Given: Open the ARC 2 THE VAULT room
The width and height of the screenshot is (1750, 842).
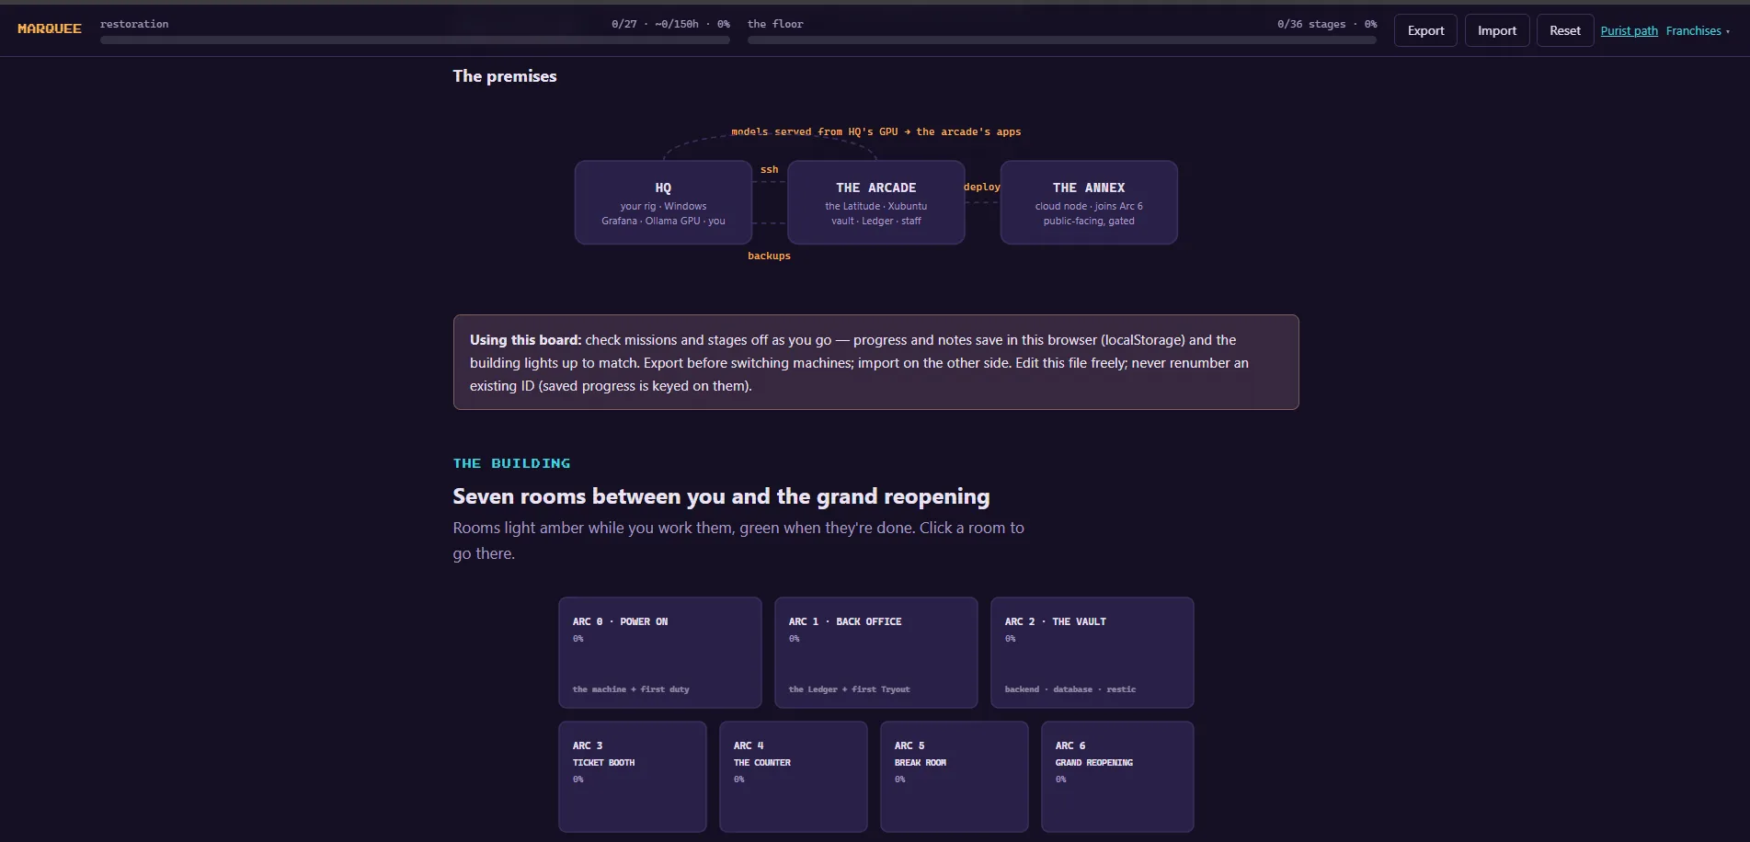Looking at the screenshot, I should click(1092, 653).
